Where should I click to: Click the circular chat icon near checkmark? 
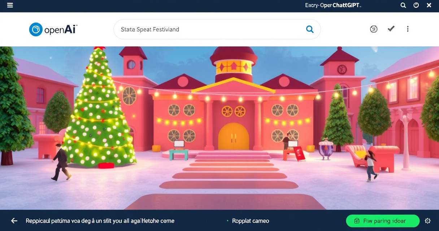pyautogui.click(x=374, y=29)
